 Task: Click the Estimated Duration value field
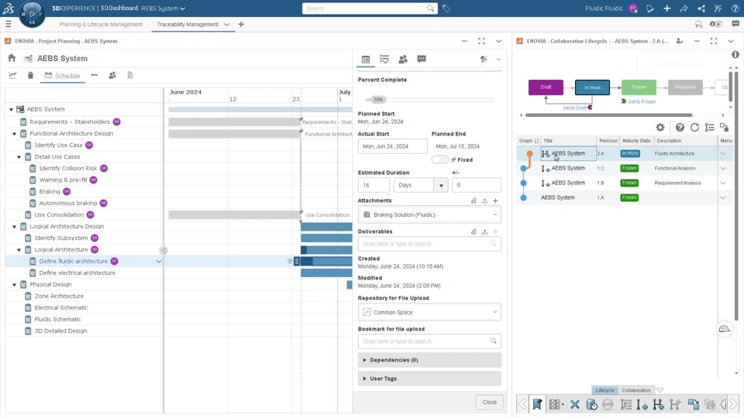374,185
